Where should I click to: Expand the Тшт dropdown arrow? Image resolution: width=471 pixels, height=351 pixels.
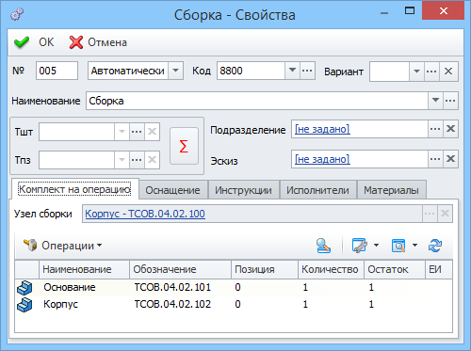click(122, 132)
